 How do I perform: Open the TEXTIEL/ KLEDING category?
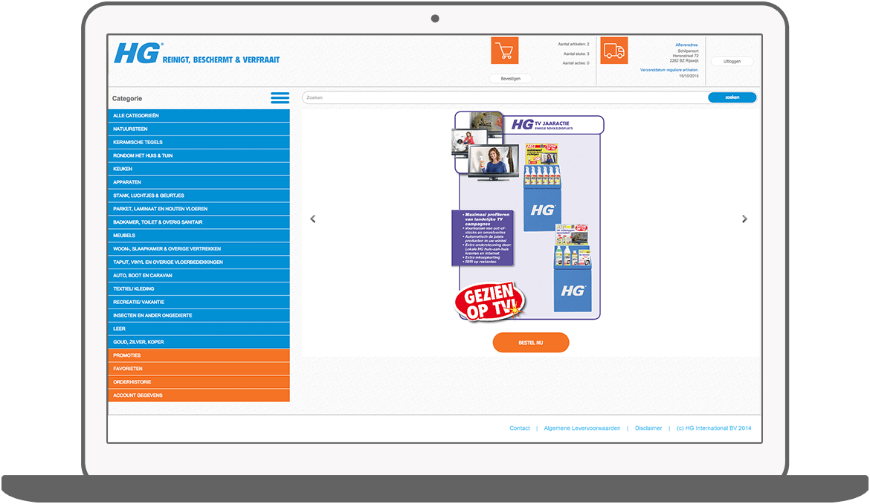coord(199,289)
